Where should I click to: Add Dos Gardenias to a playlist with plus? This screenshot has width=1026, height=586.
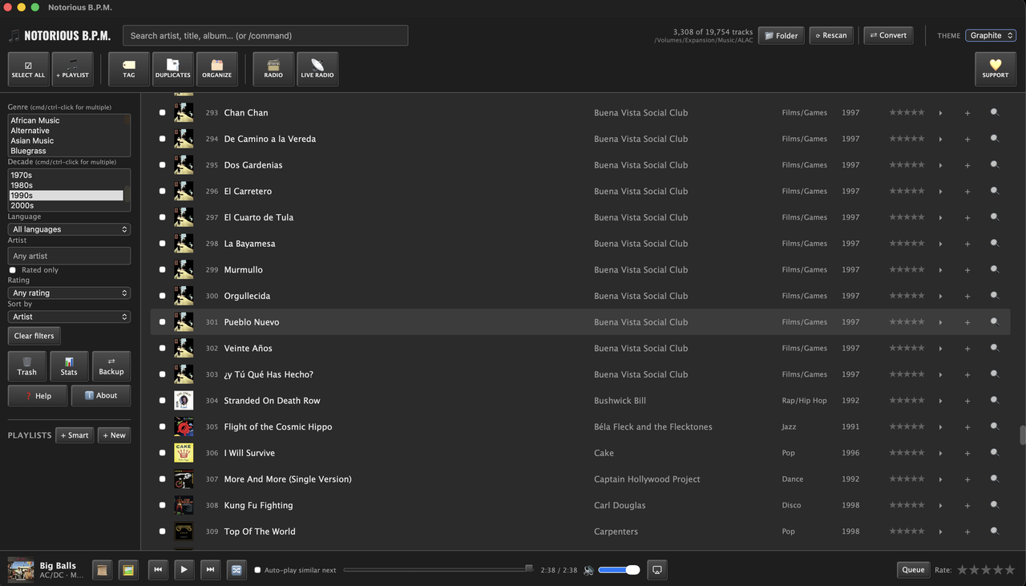point(967,165)
